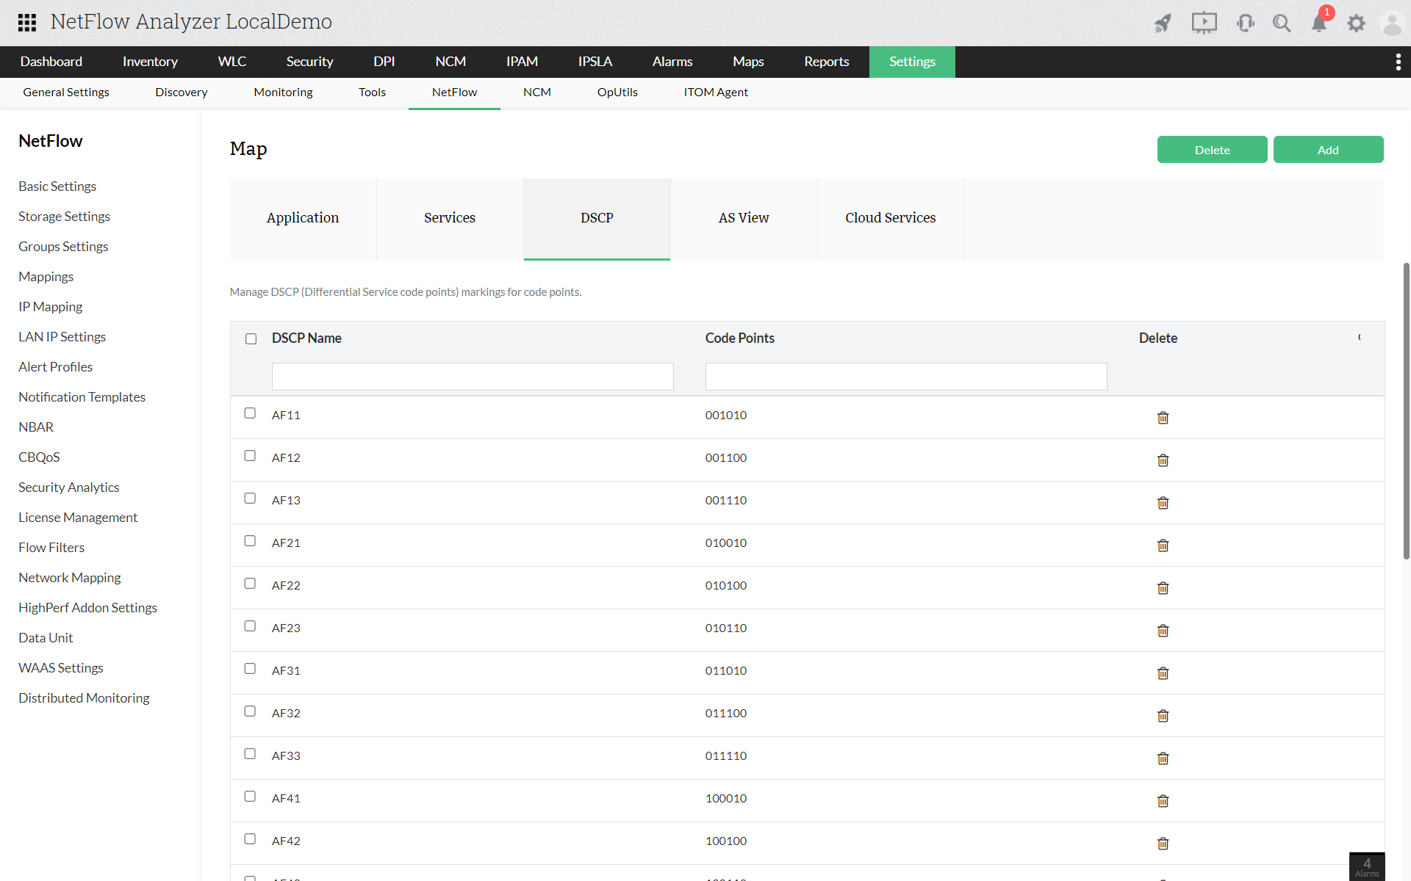
Task: Click the rocket quick-start icon
Action: click(1163, 23)
